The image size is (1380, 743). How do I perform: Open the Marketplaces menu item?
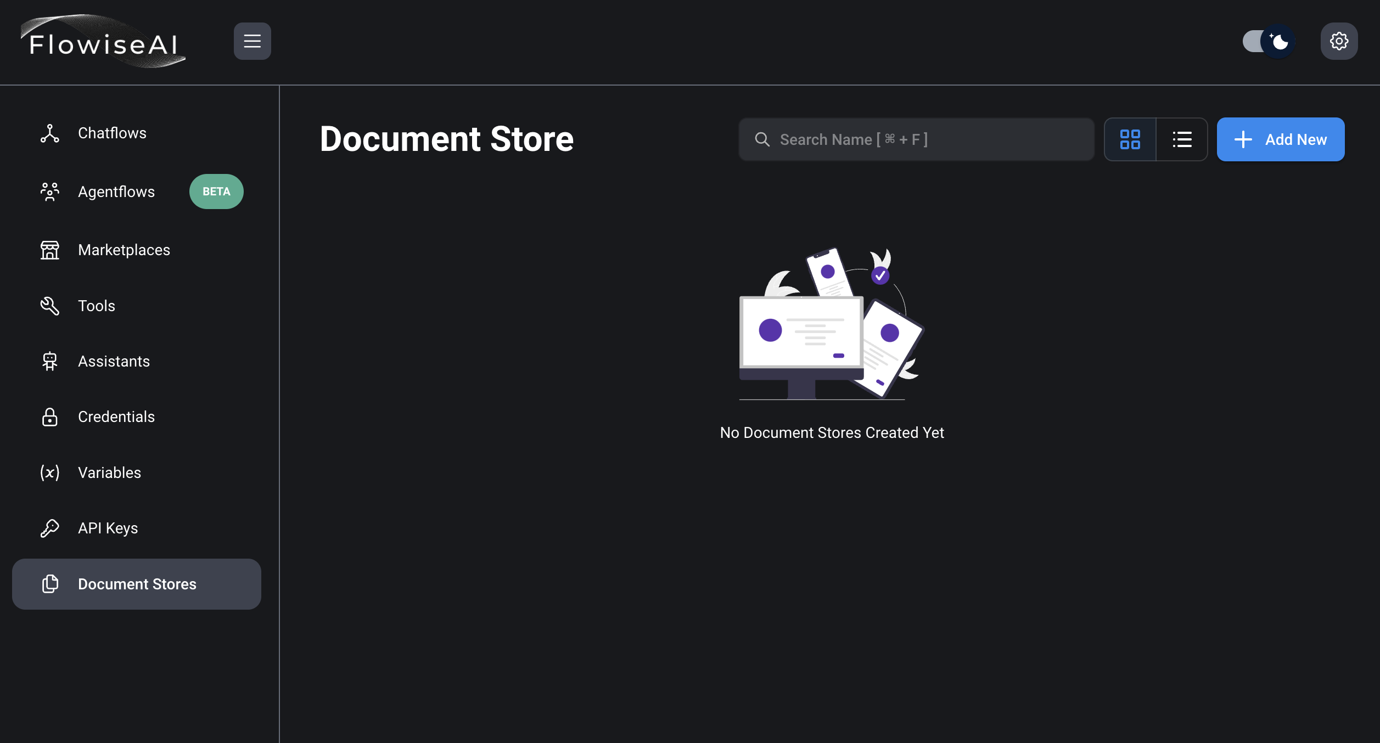click(x=124, y=250)
